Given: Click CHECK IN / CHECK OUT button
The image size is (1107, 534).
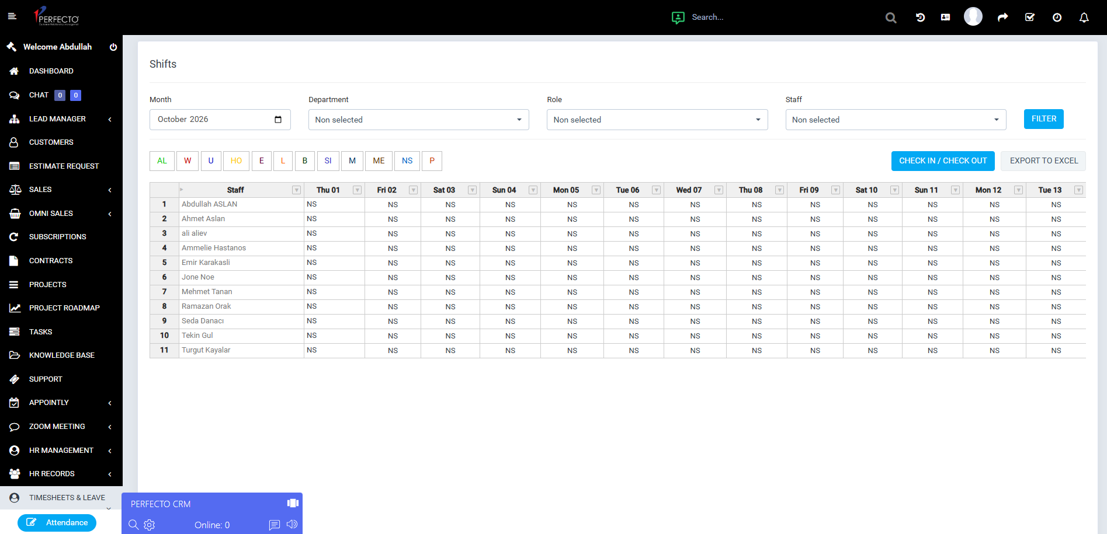Looking at the screenshot, I should coord(943,161).
